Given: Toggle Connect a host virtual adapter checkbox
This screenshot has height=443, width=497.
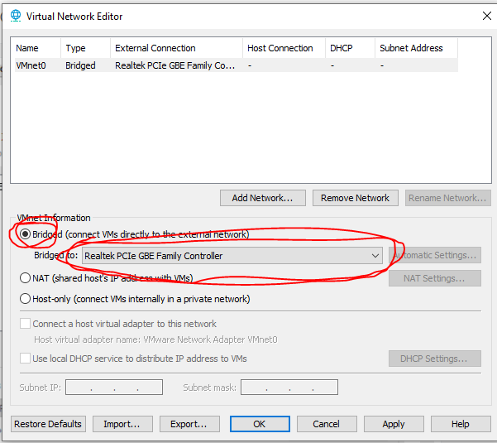Looking at the screenshot, I should [x=25, y=324].
